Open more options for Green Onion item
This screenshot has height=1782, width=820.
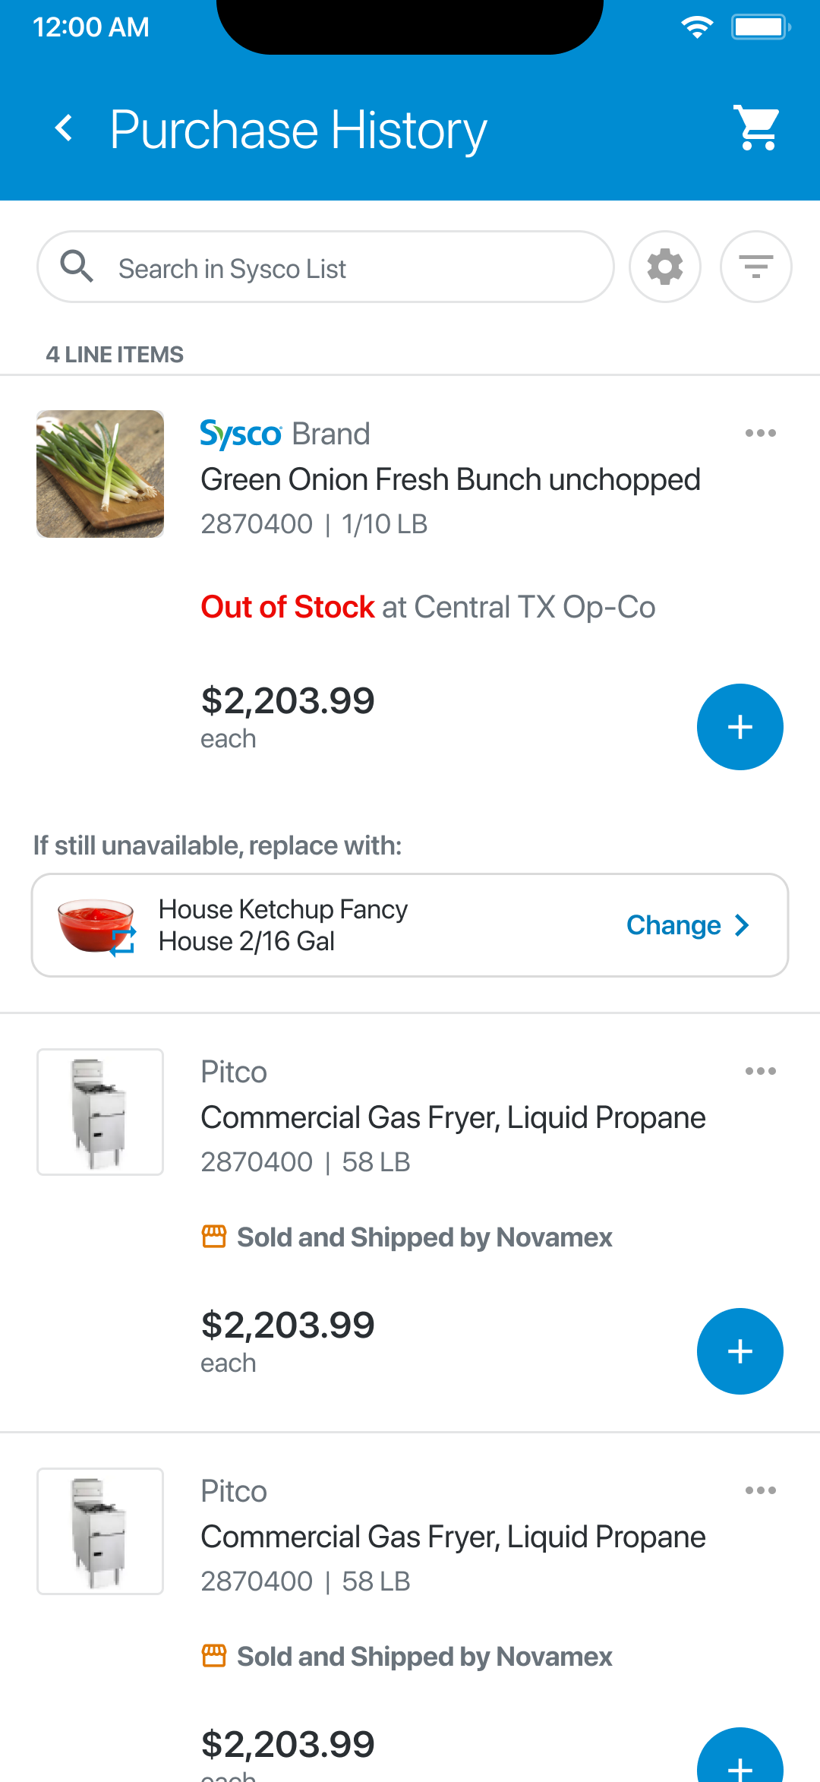tap(760, 434)
